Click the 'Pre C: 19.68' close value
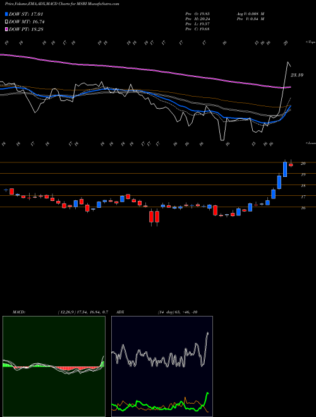 (197, 29)
